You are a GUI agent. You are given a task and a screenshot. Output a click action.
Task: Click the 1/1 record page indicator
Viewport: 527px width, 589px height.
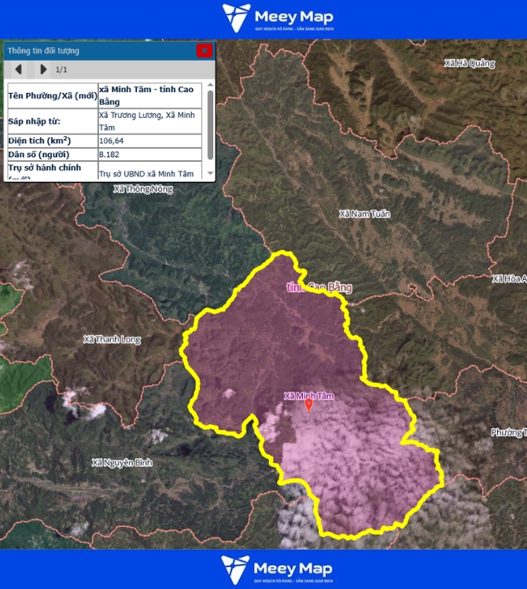61,69
